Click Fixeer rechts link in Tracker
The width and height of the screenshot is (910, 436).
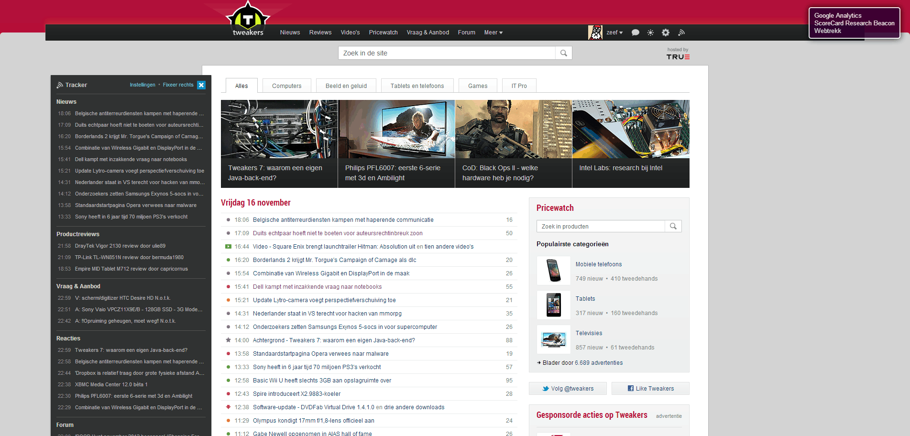(x=178, y=85)
